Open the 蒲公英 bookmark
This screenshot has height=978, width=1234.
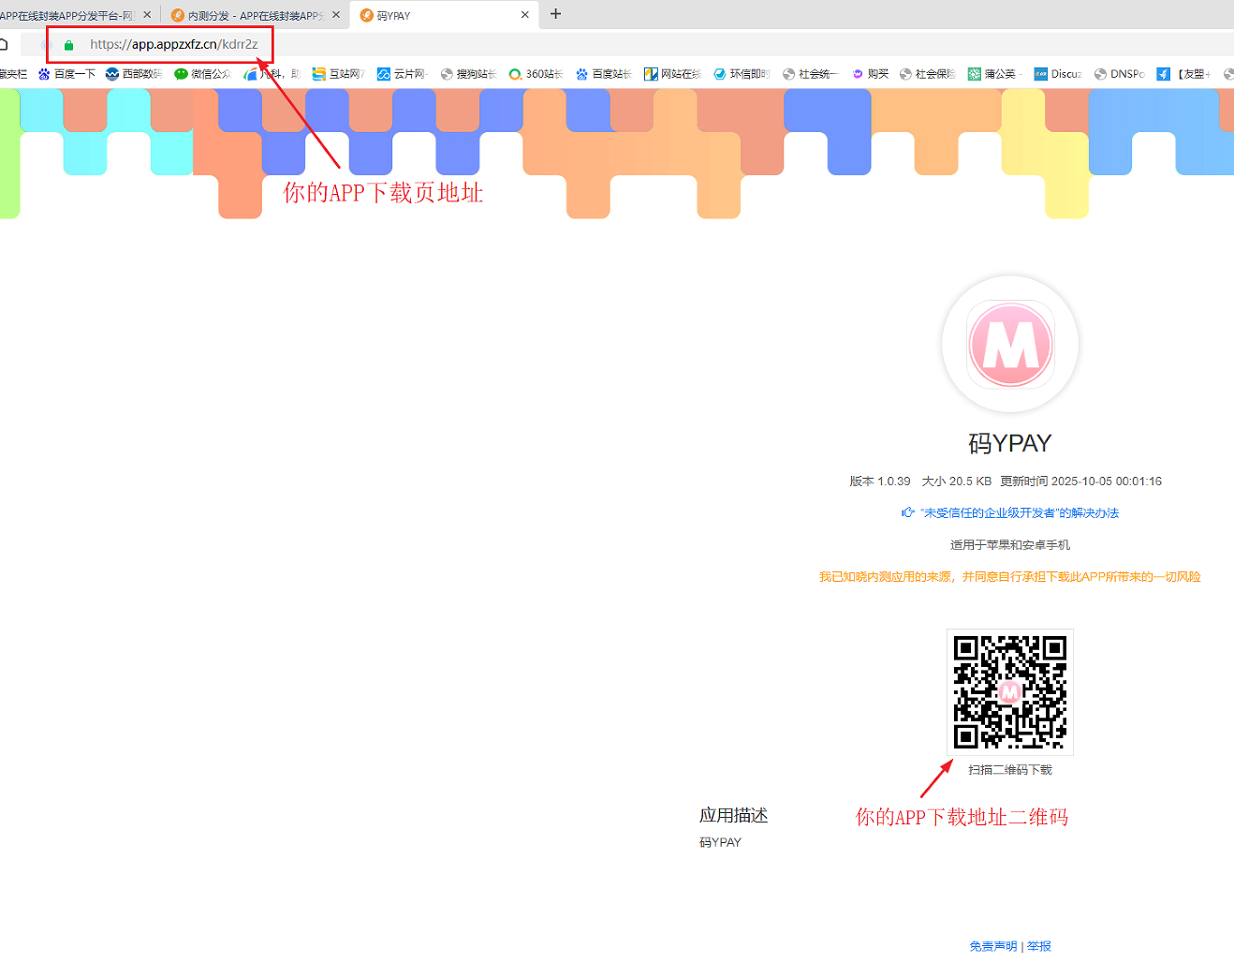point(992,74)
